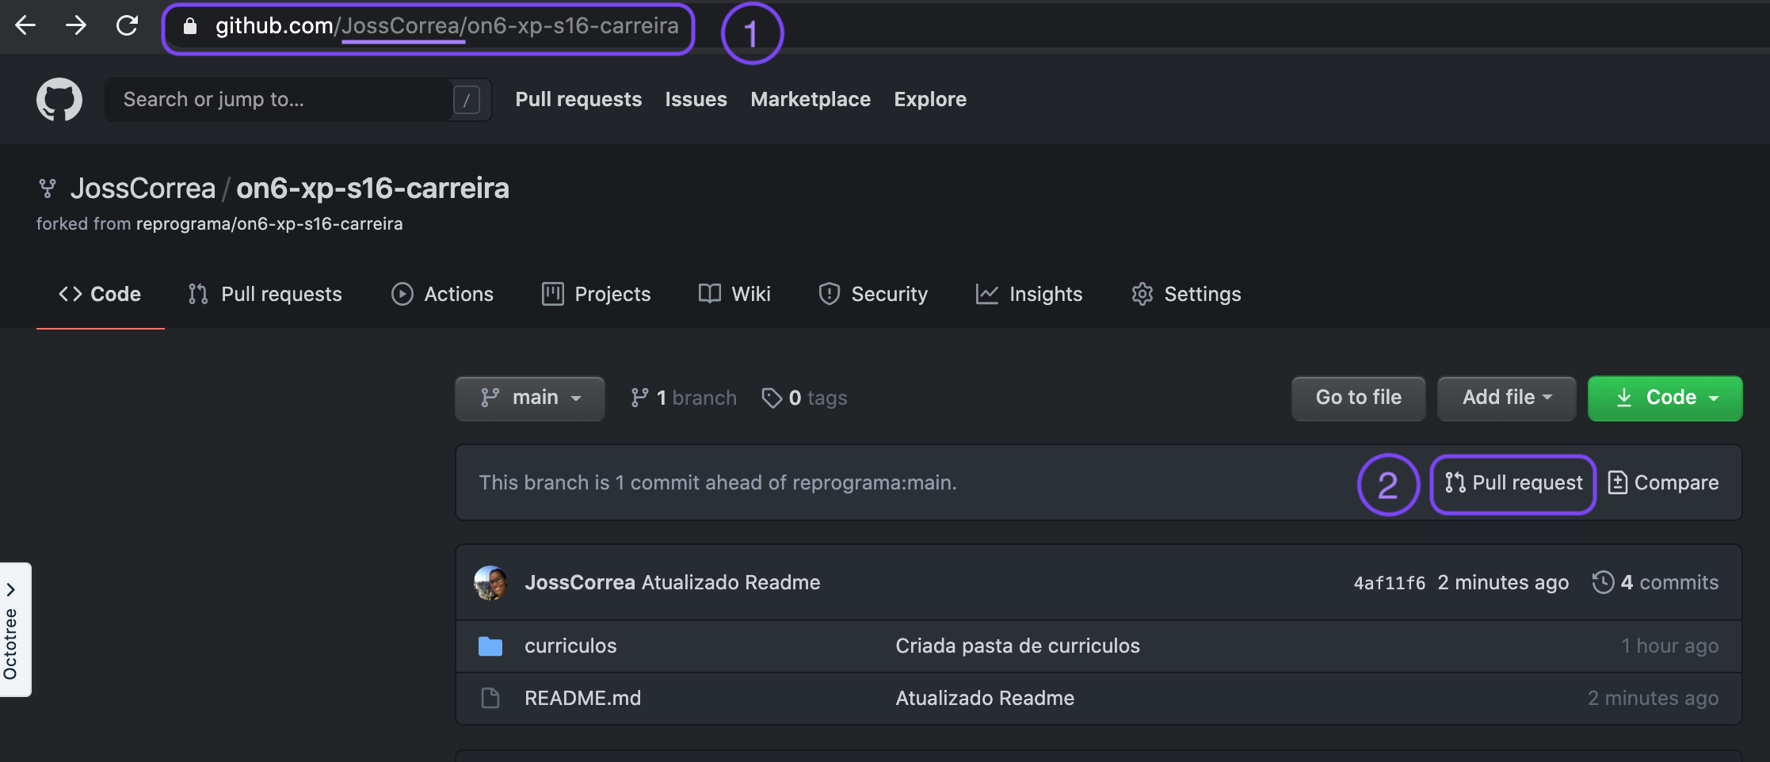Click the 'This branch is 1 commit ahead' text
This screenshot has height=762, width=1770.
(718, 483)
